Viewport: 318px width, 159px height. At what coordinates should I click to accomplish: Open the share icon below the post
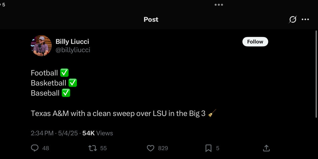(266, 148)
